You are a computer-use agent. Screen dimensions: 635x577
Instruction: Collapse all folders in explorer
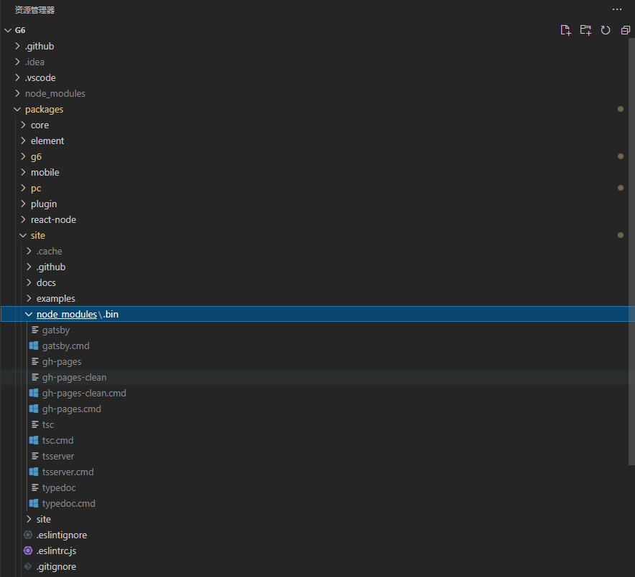coord(625,30)
